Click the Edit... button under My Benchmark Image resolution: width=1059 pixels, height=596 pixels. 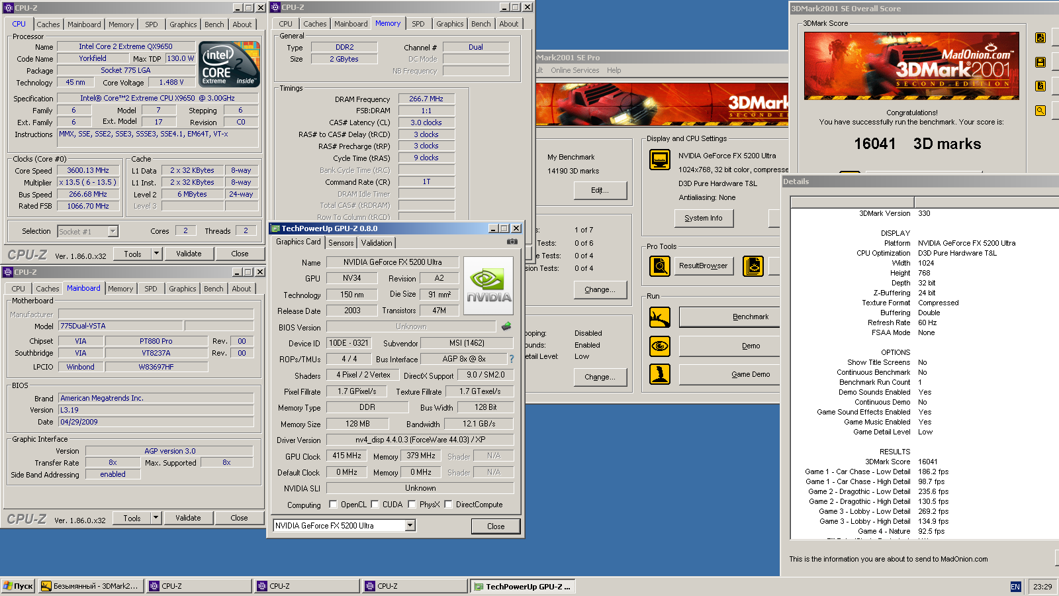pyautogui.click(x=600, y=190)
